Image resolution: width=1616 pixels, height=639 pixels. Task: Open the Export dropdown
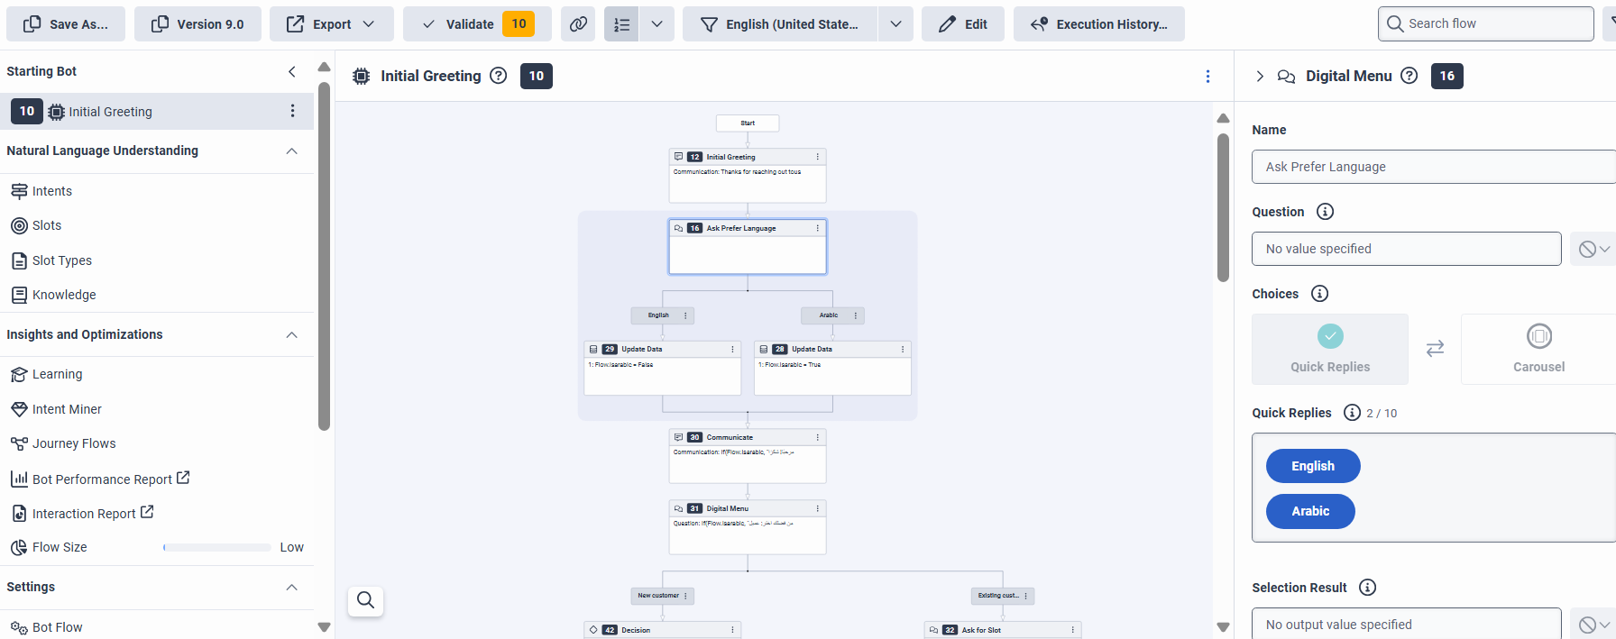[x=331, y=24]
